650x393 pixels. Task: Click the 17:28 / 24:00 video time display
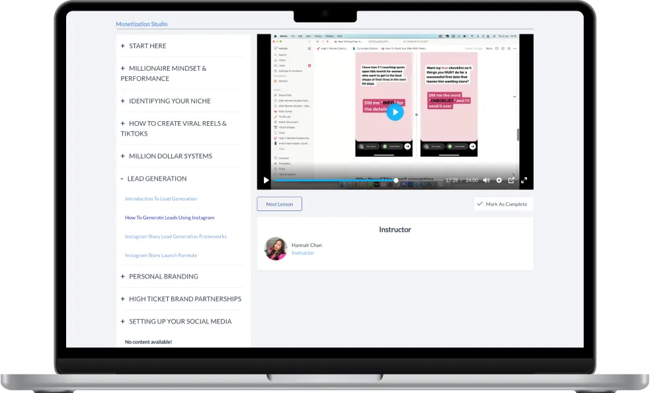(x=462, y=180)
